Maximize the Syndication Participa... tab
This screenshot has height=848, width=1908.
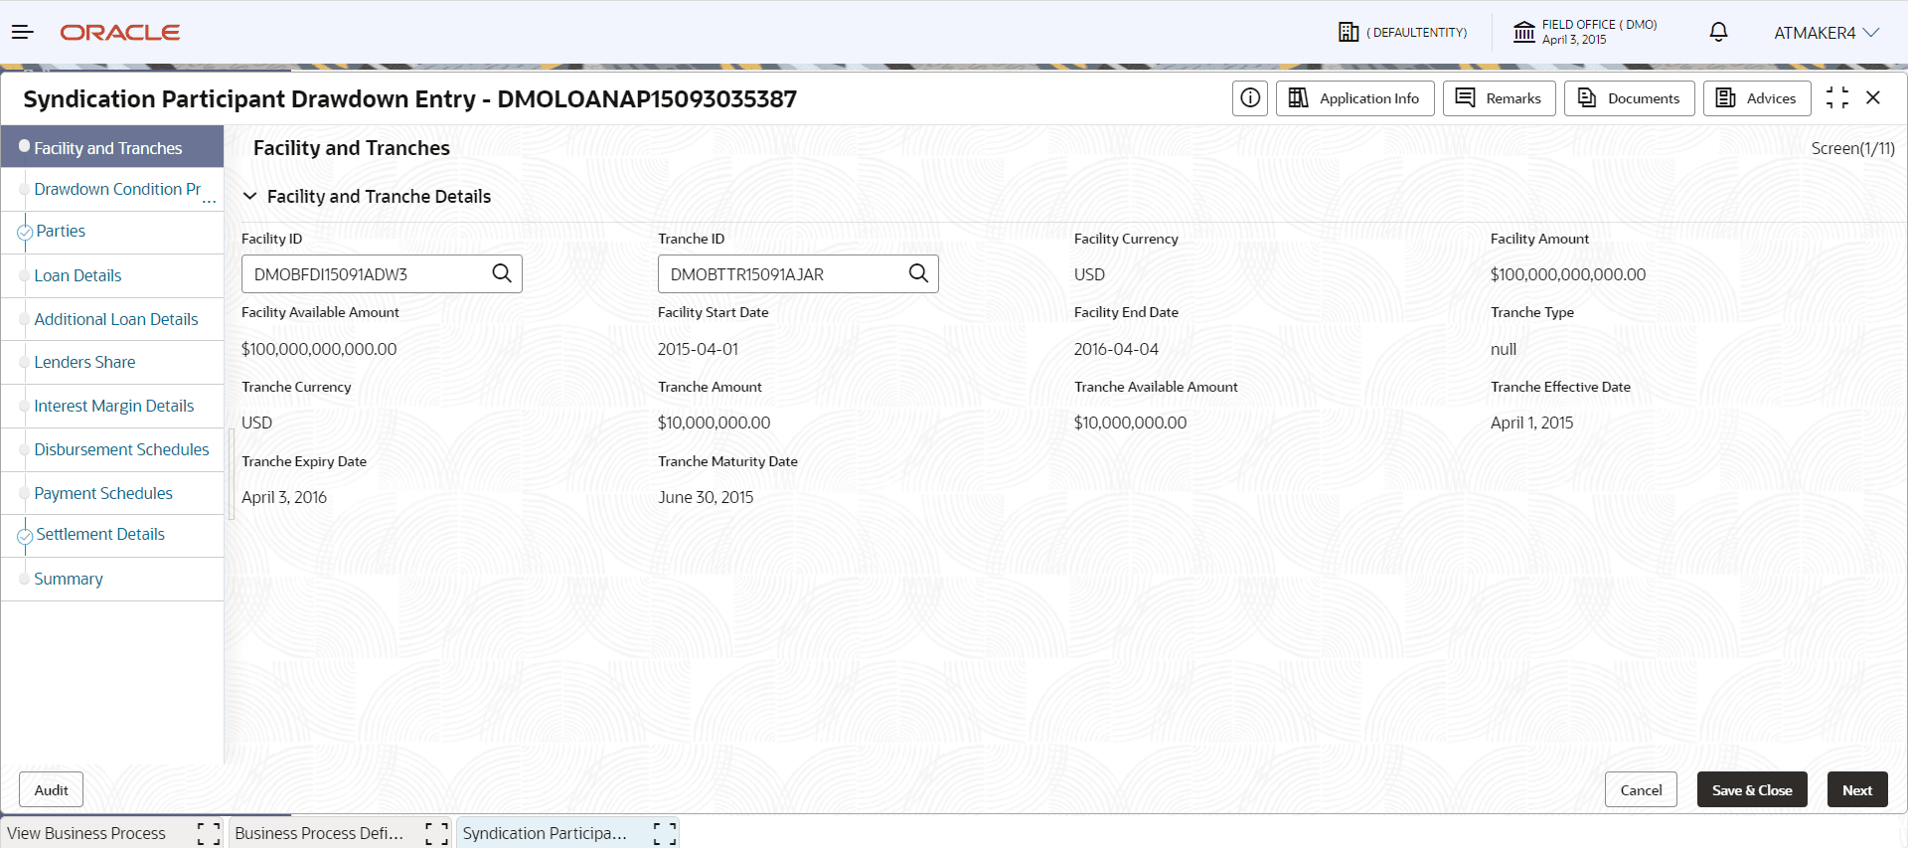665,834
